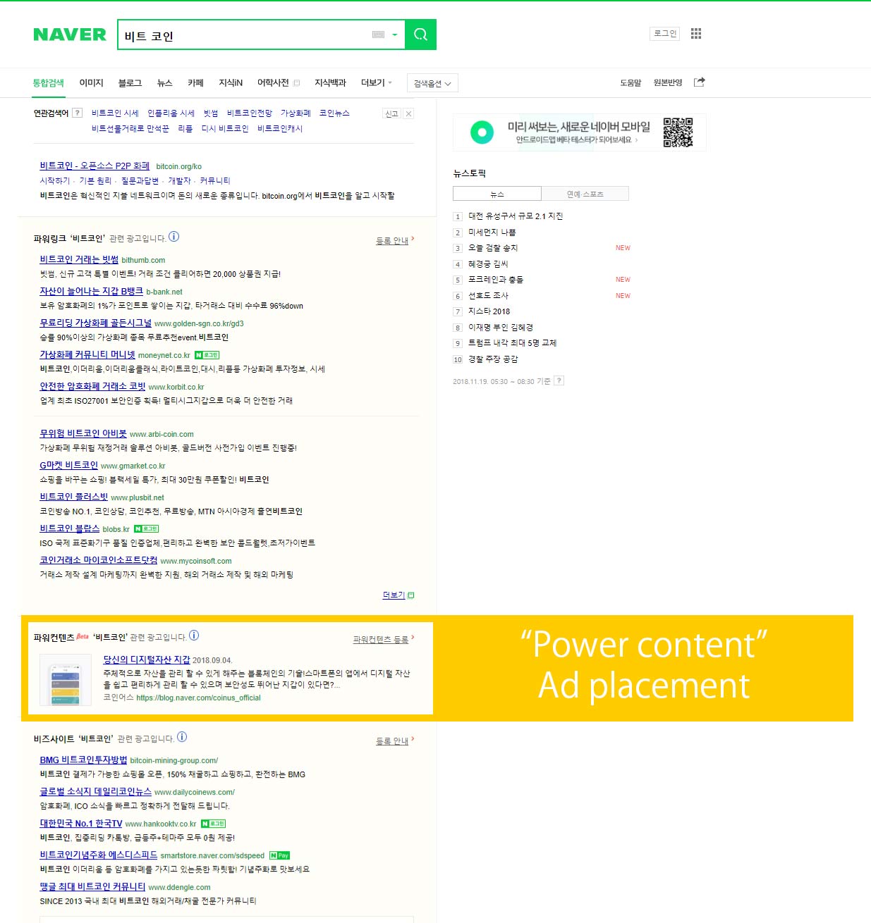Click the 미리 써보는, 새로운 네이버 모바일 banner text
This screenshot has width=871, height=923.
579,127
